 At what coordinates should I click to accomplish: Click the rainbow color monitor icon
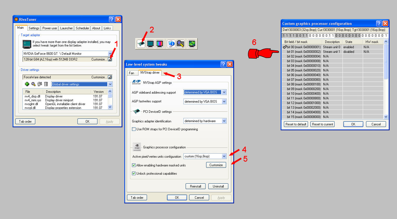click(159, 44)
